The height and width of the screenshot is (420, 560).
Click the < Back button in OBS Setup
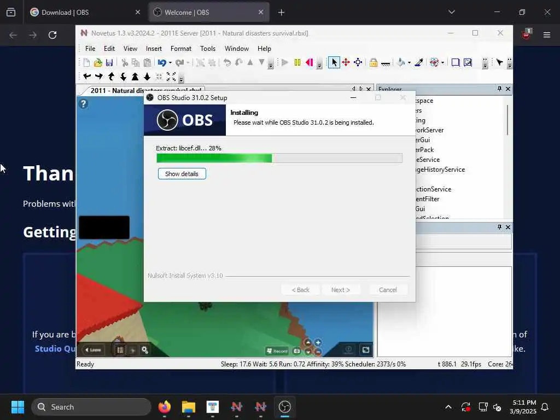click(300, 290)
